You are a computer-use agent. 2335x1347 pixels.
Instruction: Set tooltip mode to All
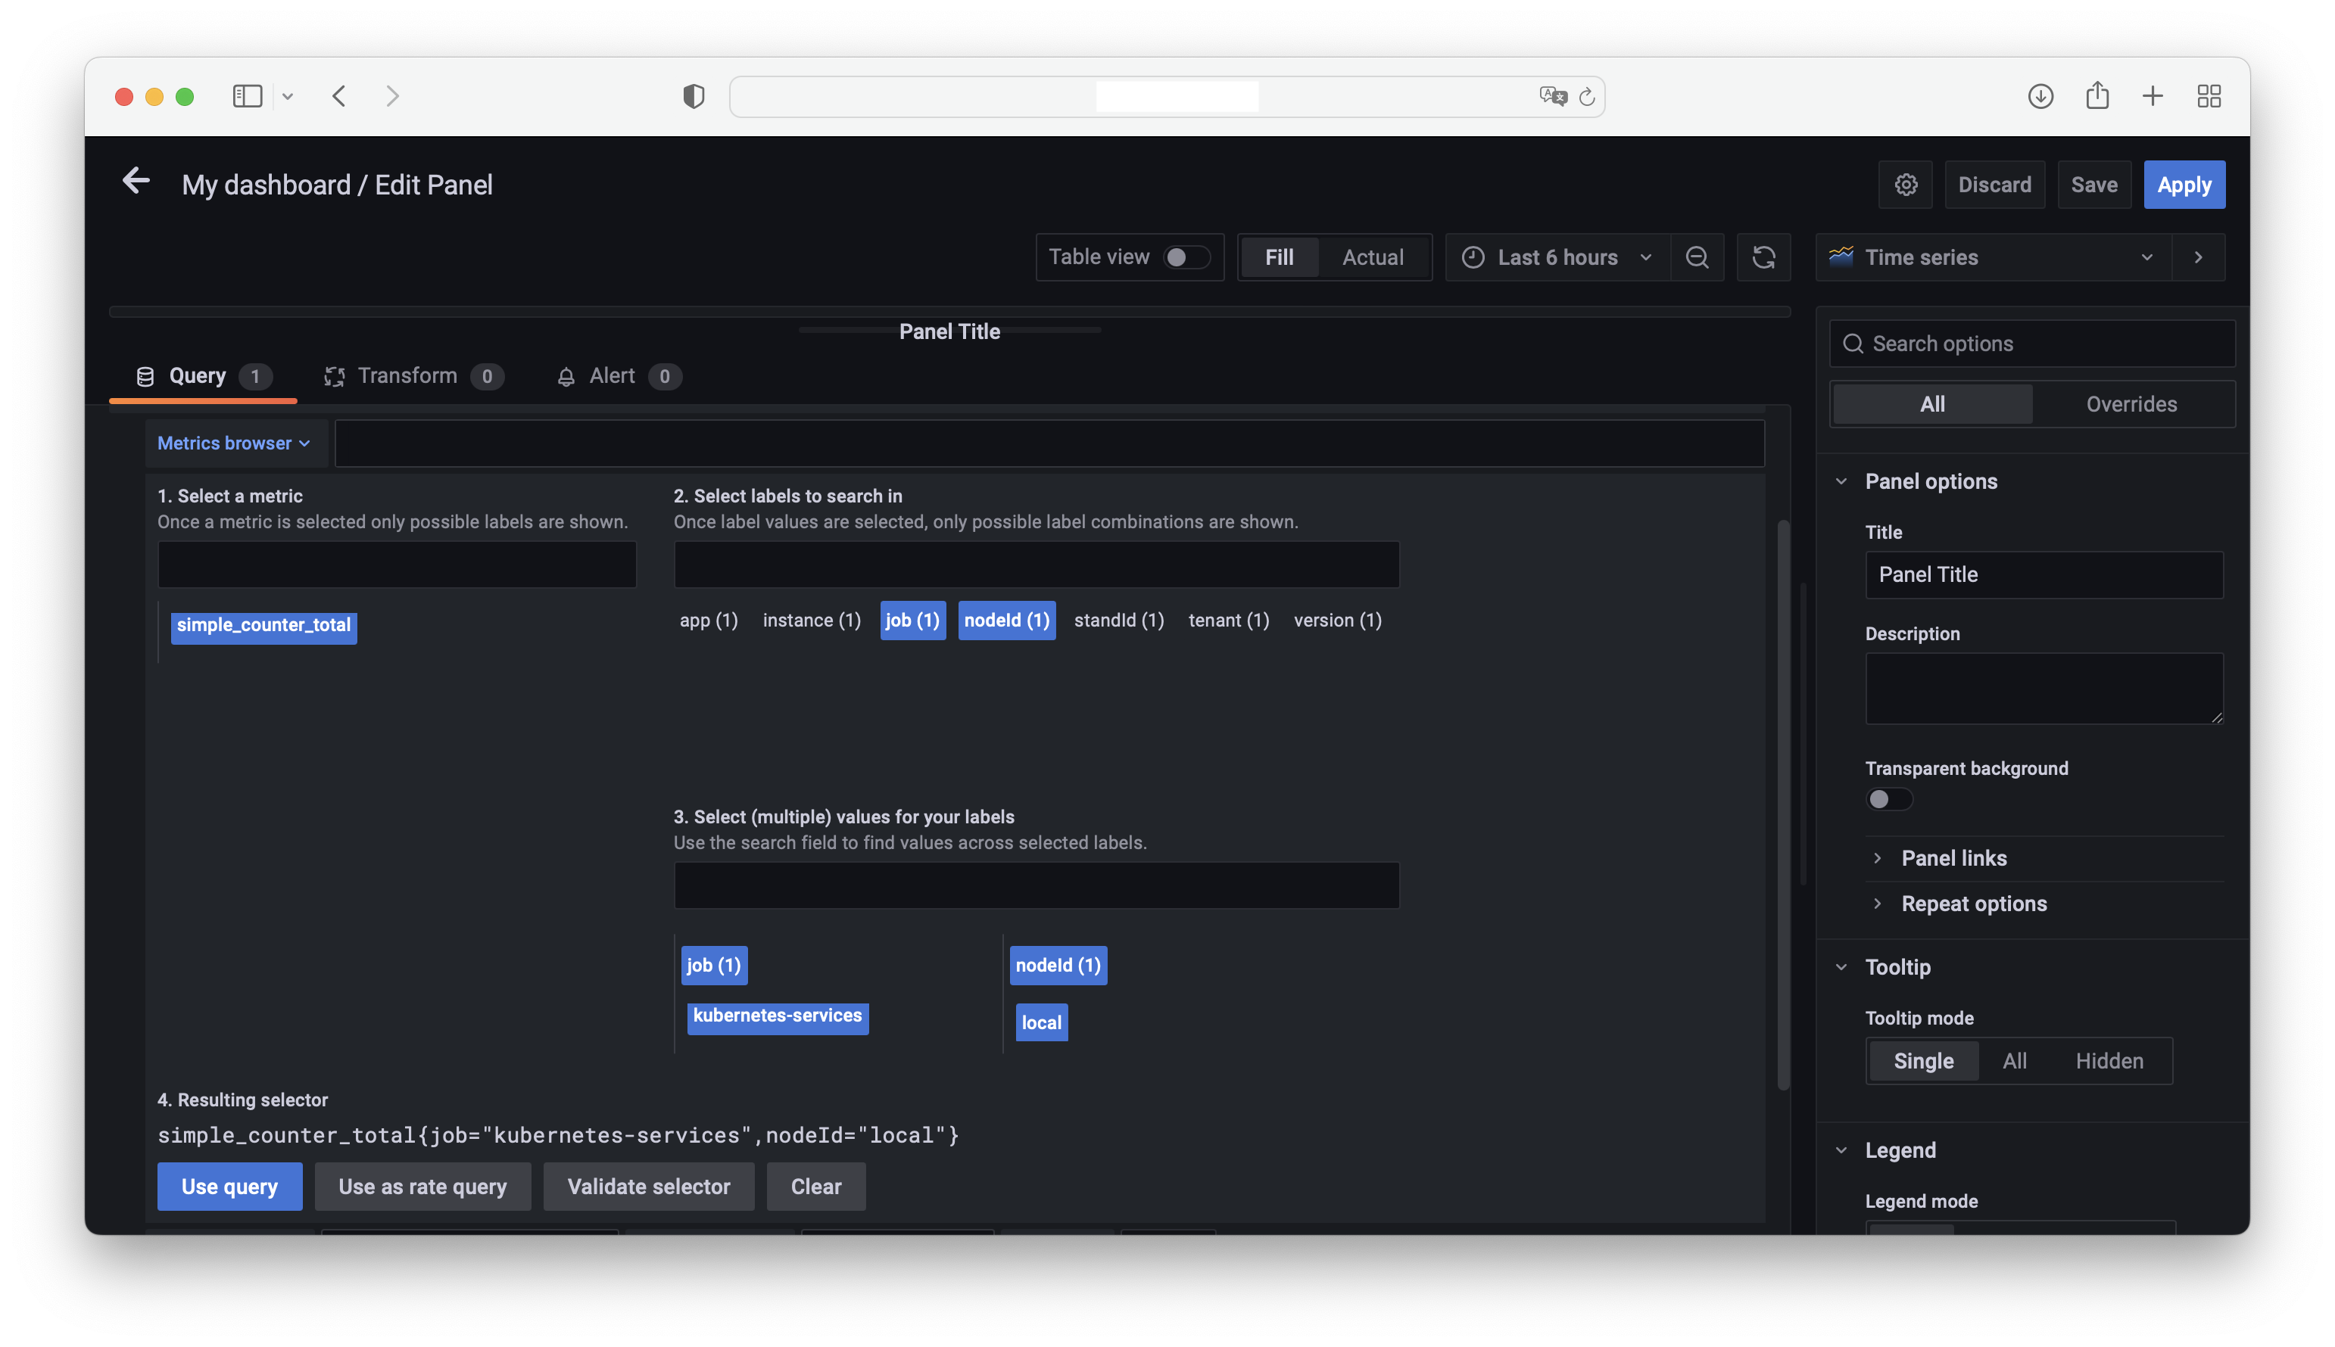coord(2014,1060)
